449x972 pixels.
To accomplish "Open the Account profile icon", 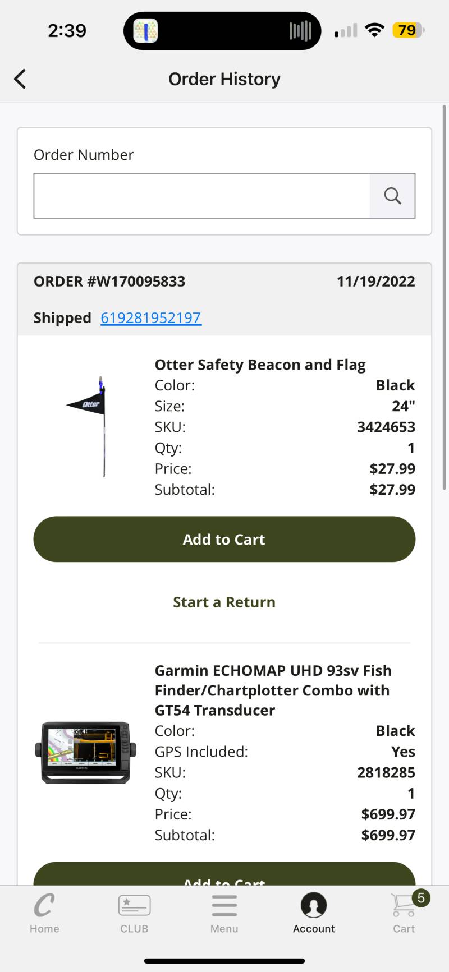I will tap(314, 905).
